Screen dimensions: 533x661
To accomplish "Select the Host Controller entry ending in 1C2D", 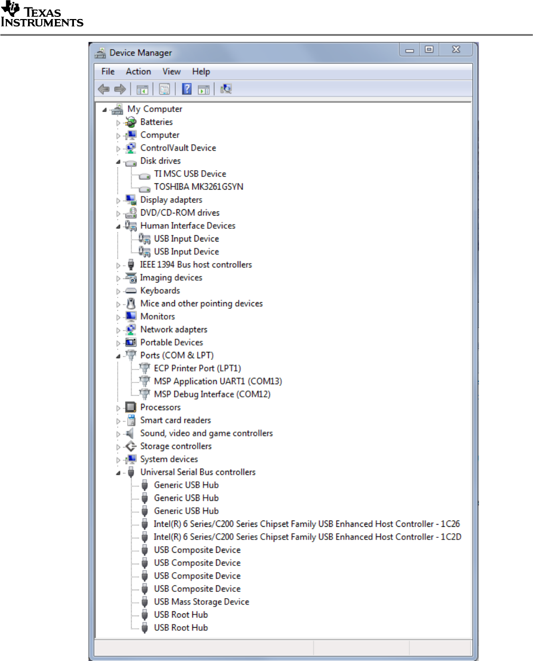I will click(x=307, y=537).
